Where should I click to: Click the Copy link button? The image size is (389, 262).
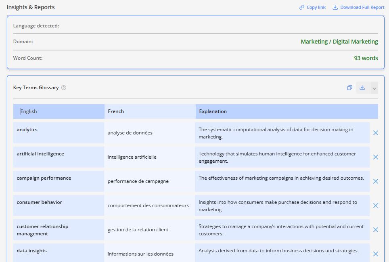coord(312,7)
